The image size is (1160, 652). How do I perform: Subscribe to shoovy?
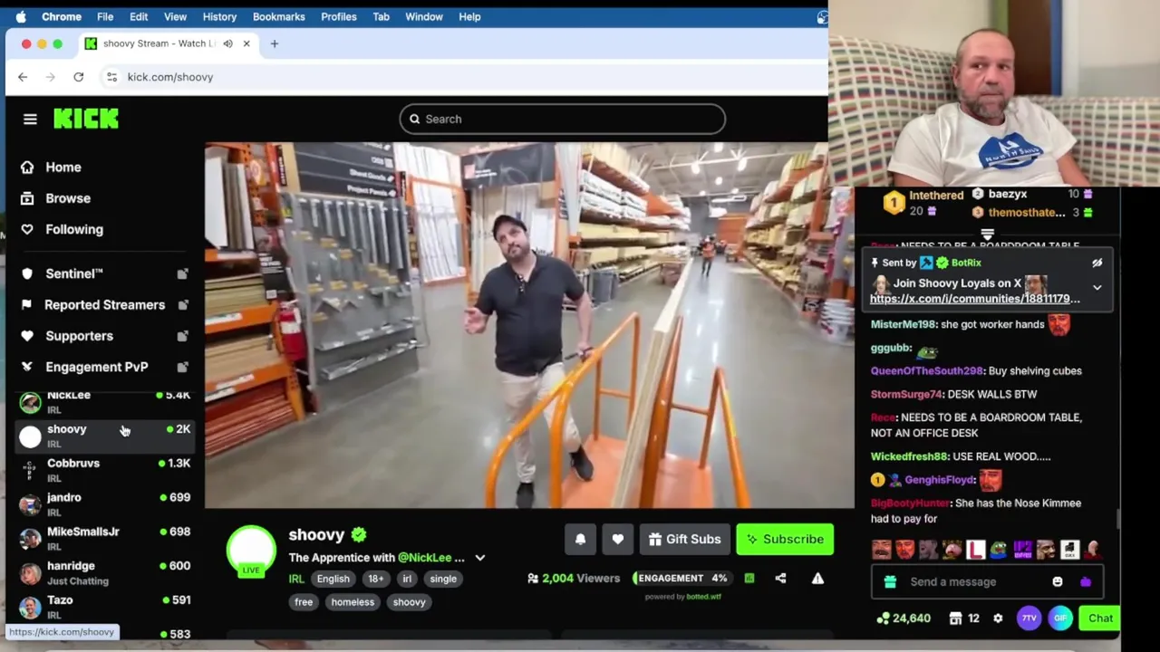pos(785,539)
